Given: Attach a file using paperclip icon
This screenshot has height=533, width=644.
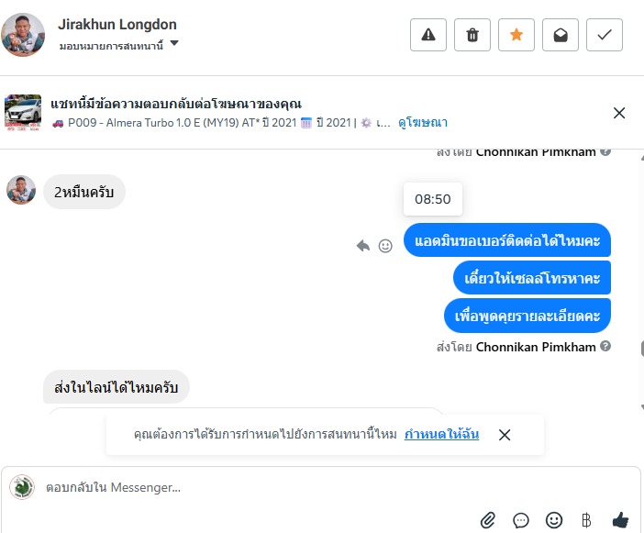Looking at the screenshot, I should point(487,520).
